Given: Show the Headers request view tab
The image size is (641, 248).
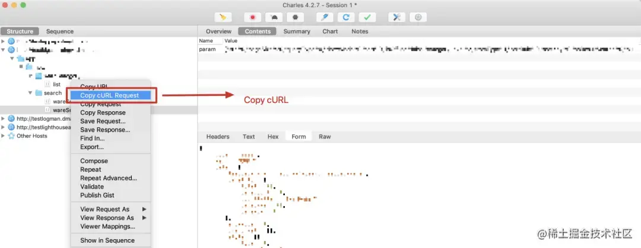Looking at the screenshot, I should pos(218,137).
